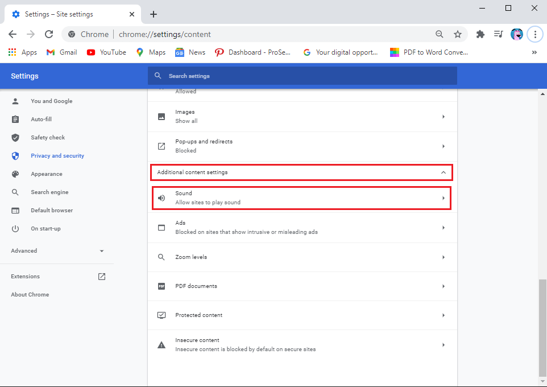Open the Chrome profile avatar
The height and width of the screenshot is (387, 547).
pyautogui.click(x=516, y=34)
